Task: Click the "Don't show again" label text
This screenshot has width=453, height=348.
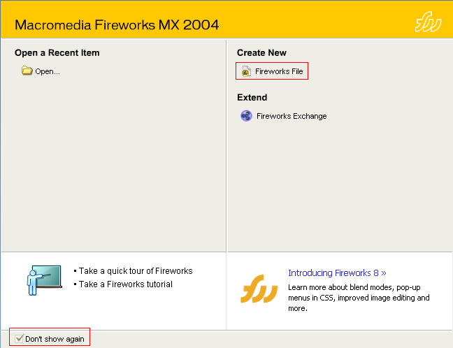Action: [x=55, y=339]
